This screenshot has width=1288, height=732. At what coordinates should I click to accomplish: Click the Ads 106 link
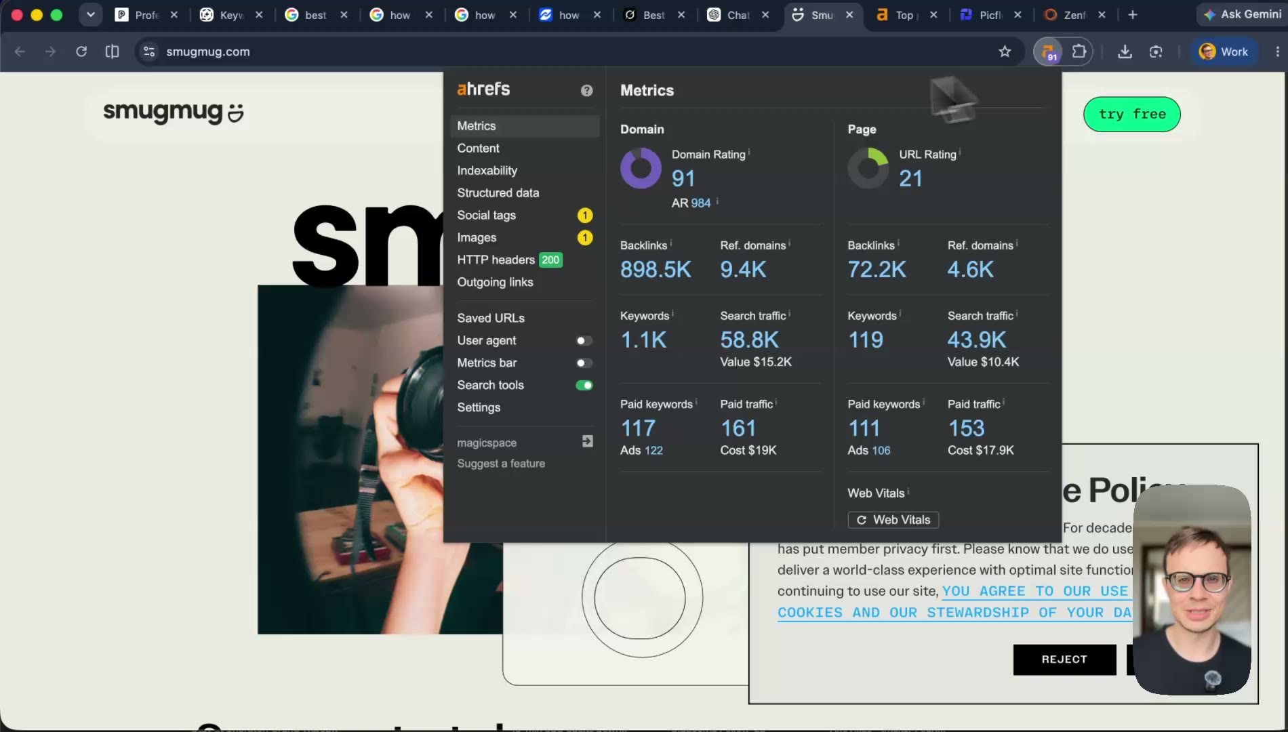(x=881, y=451)
